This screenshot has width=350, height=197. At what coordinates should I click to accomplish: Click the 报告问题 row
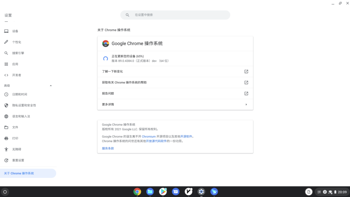[175, 93]
